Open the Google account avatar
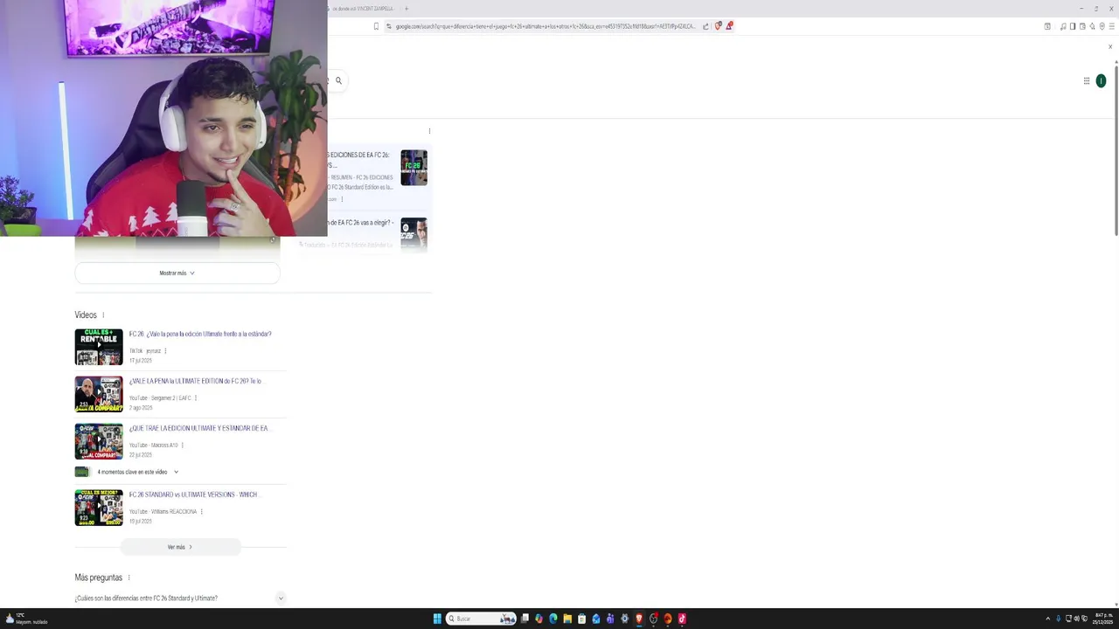This screenshot has width=1119, height=629. (x=1101, y=80)
